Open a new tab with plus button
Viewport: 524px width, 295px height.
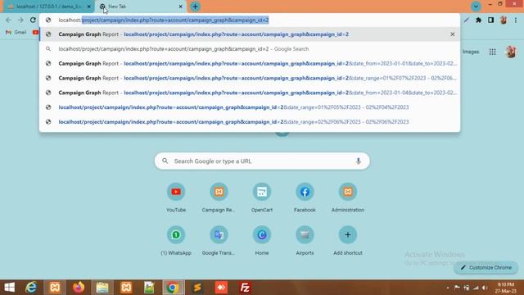point(195,7)
